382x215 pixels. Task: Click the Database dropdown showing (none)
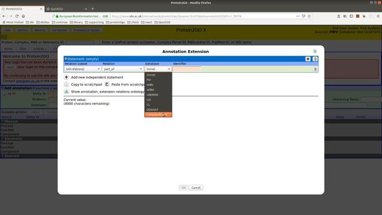pyautogui.click(x=158, y=69)
